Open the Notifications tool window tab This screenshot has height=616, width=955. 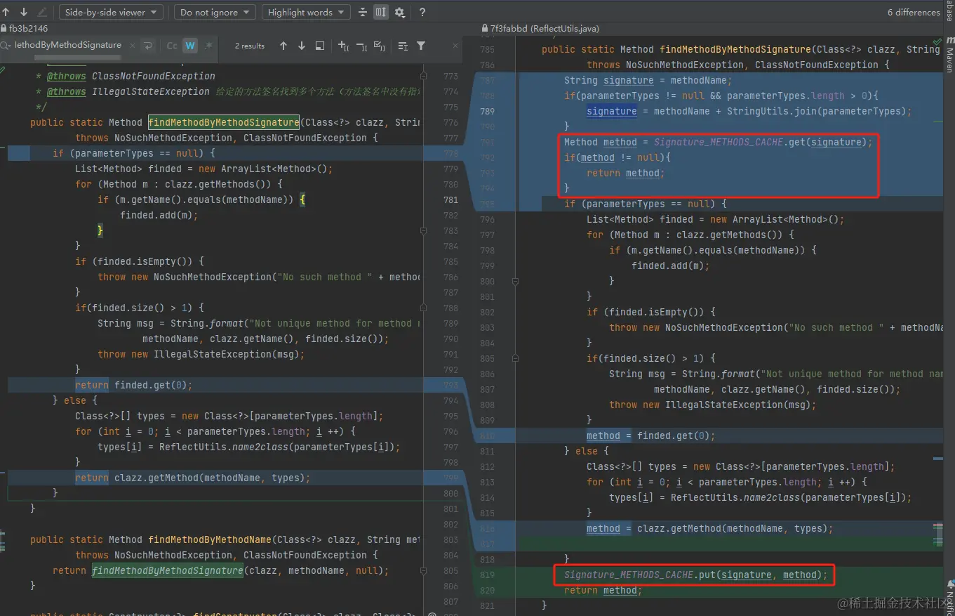tap(949, 597)
